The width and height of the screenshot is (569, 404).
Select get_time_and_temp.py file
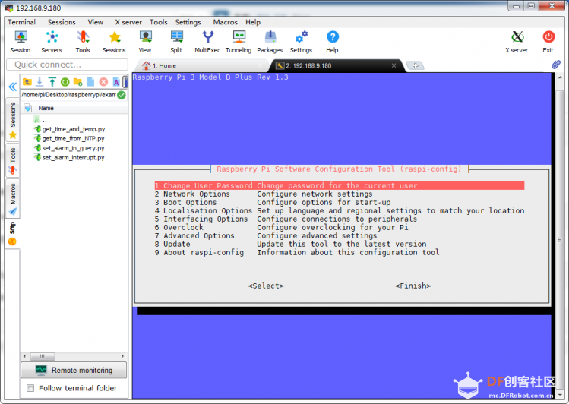click(x=70, y=129)
